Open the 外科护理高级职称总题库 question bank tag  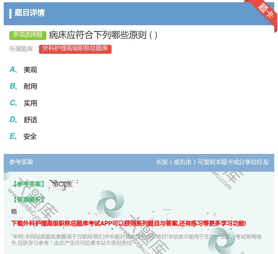tap(75, 49)
